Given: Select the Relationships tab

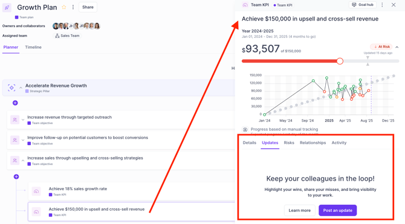Looking at the screenshot, I should pyautogui.click(x=313, y=143).
